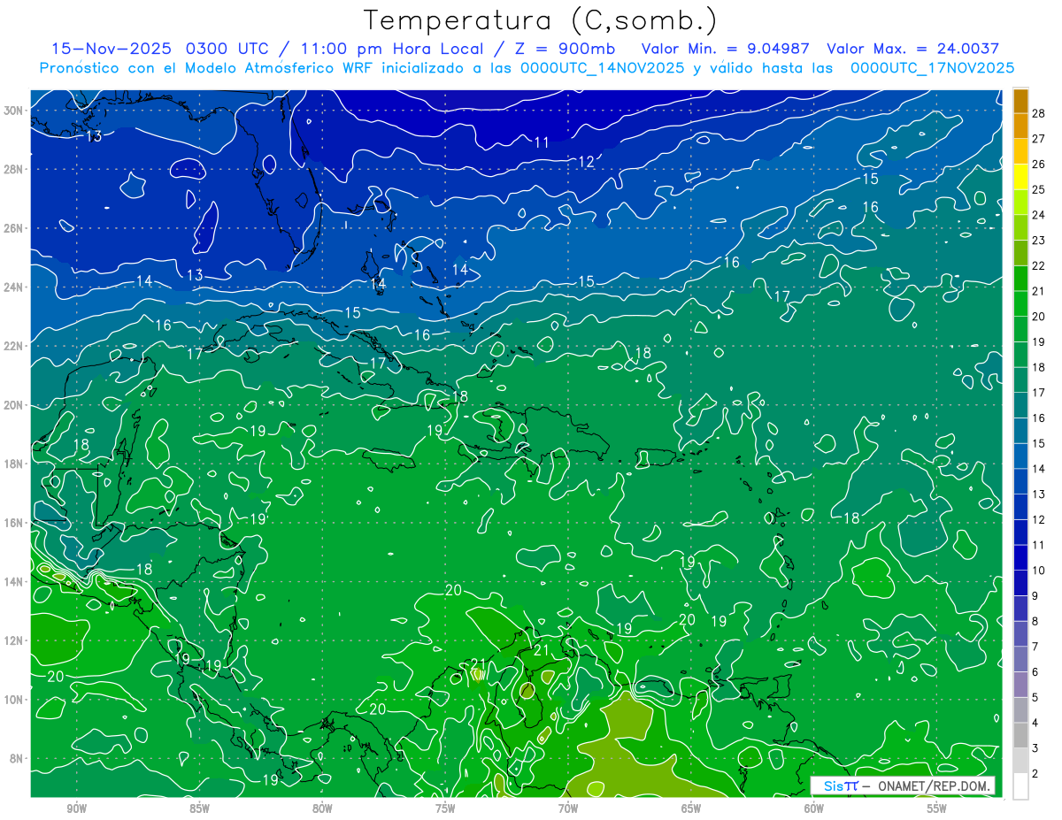
Task: Click the color scale label "24"
Action: (1038, 215)
